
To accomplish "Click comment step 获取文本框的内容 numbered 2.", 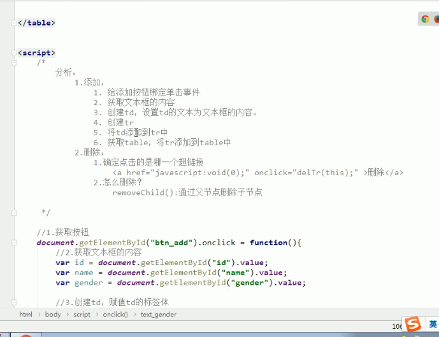I will [x=134, y=103].
